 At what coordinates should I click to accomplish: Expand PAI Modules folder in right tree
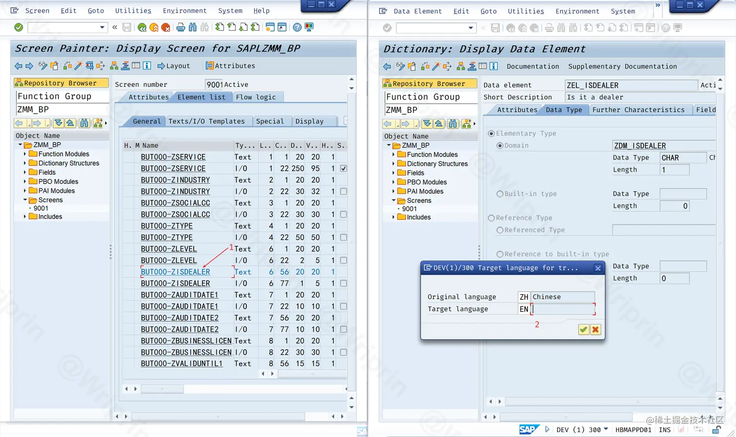393,191
